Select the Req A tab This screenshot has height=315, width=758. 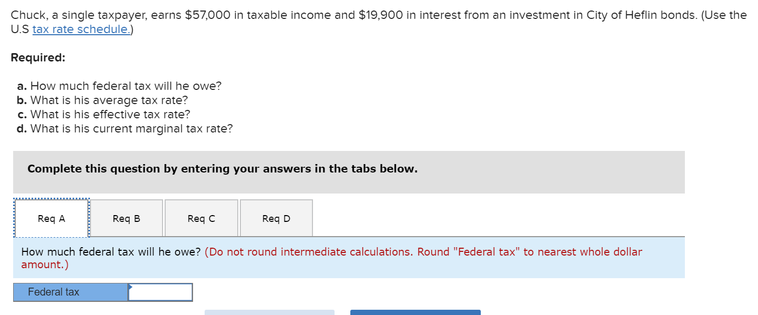tap(51, 218)
